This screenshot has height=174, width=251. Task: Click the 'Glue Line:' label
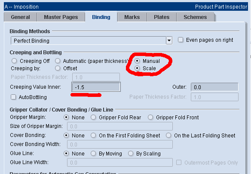point(22,153)
